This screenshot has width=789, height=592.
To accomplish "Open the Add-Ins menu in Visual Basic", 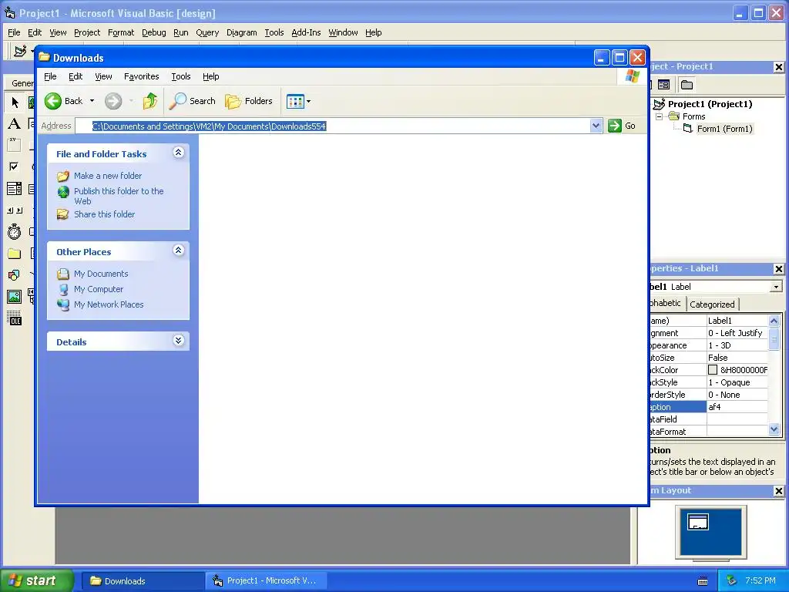I will [x=306, y=32].
